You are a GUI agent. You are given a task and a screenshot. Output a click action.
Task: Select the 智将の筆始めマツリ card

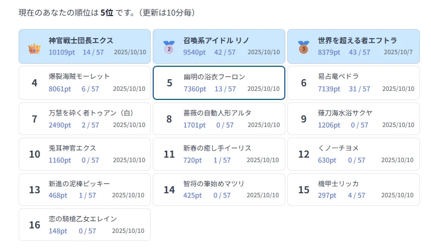click(x=219, y=190)
